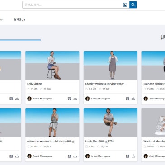This screenshot has height=165, width=165.
Task: Download Charley Waitress Serving Water model
Action: (x=133, y=99)
